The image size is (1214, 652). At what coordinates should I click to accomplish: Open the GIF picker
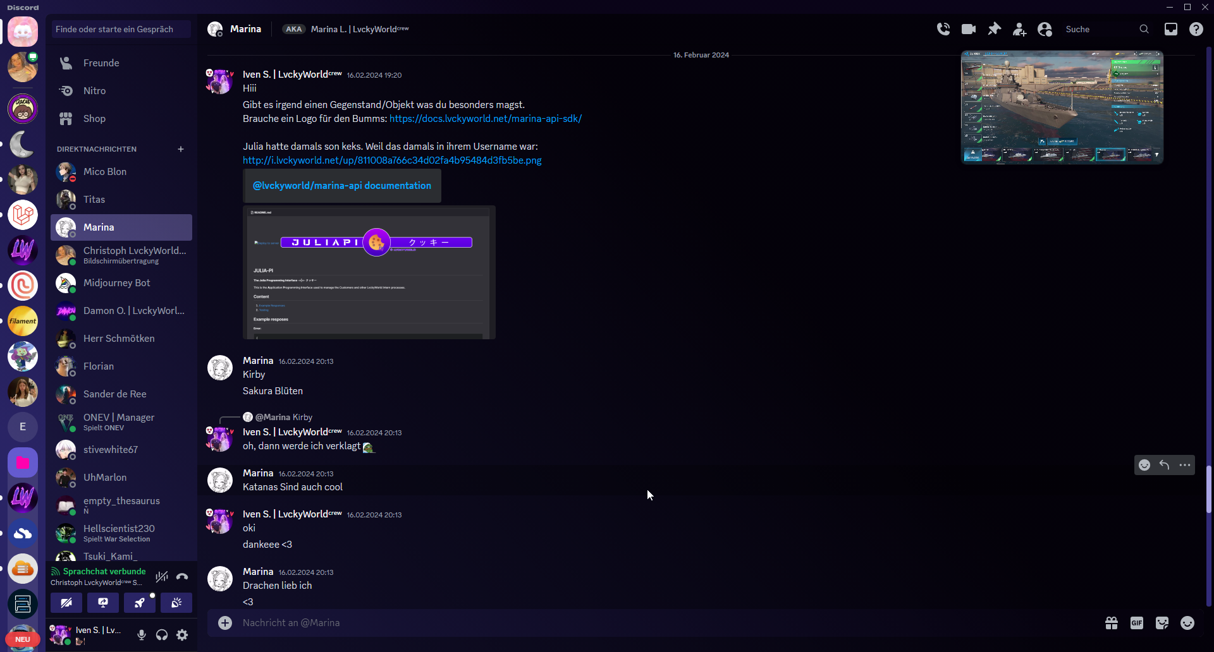pyautogui.click(x=1137, y=623)
